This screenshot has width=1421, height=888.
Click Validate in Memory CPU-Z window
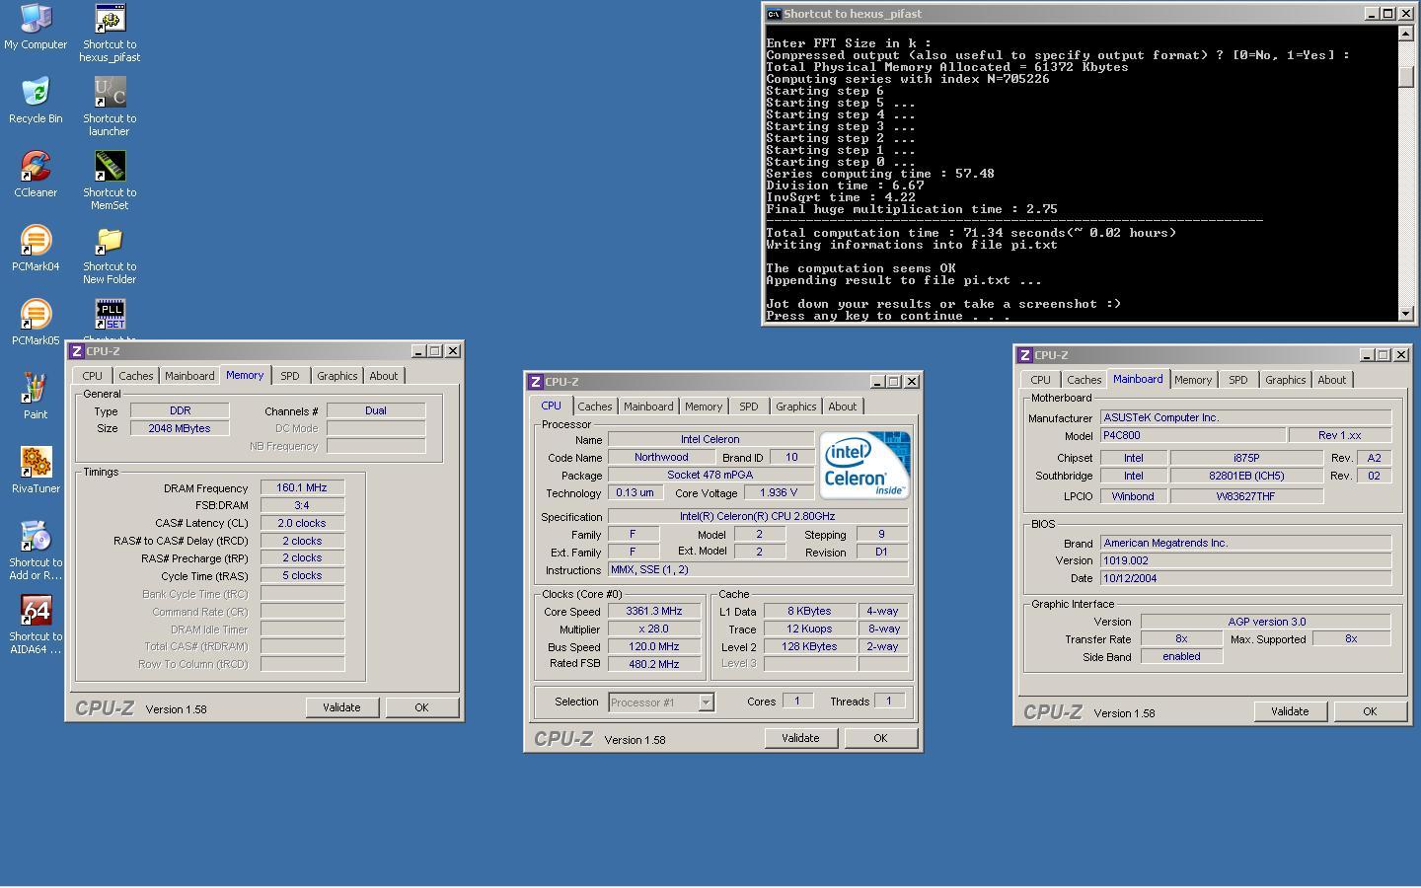(341, 707)
